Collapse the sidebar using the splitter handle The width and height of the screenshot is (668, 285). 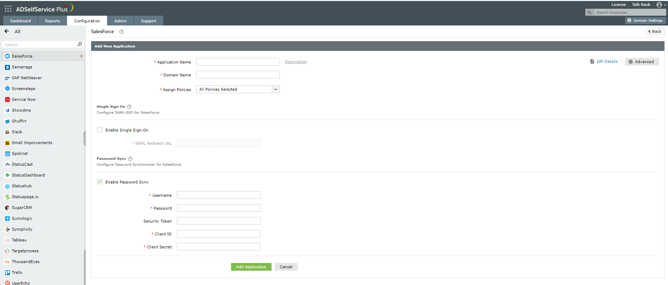coord(84,138)
